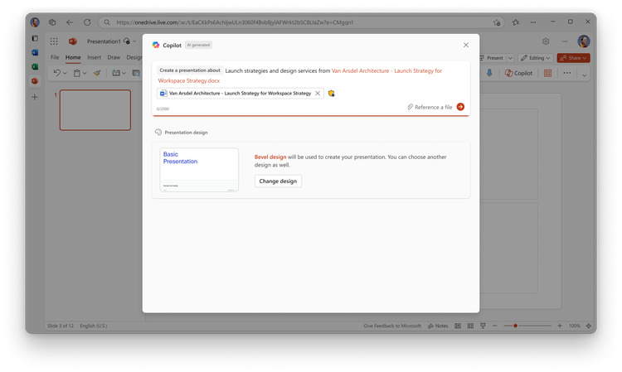Open the PowerPoint icon in the browser sidebar
Screen dimensions: 622x372
pos(35,81)
